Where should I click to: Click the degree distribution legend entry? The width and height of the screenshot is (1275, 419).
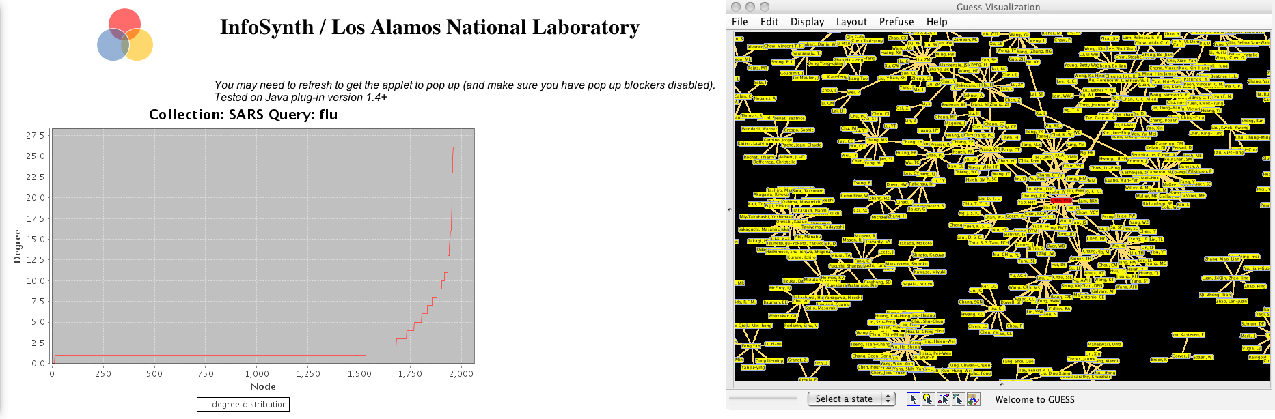click(243, 405)
